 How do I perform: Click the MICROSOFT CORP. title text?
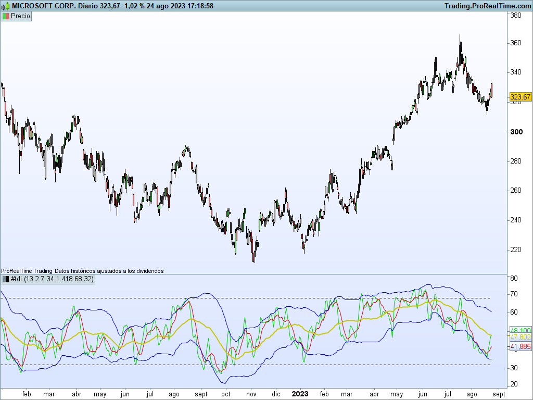pyautogui.click(x=44, y=6)
